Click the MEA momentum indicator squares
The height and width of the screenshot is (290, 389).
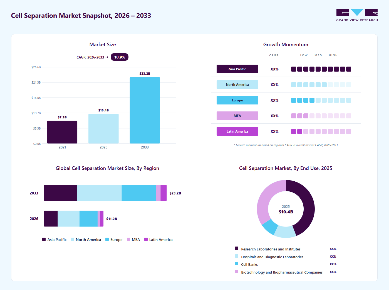321,116
